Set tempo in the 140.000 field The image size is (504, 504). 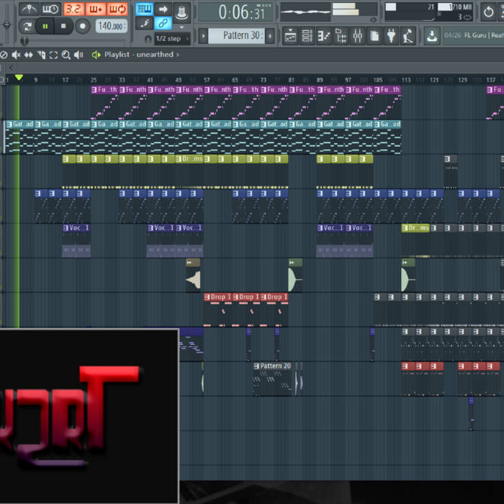110,26
